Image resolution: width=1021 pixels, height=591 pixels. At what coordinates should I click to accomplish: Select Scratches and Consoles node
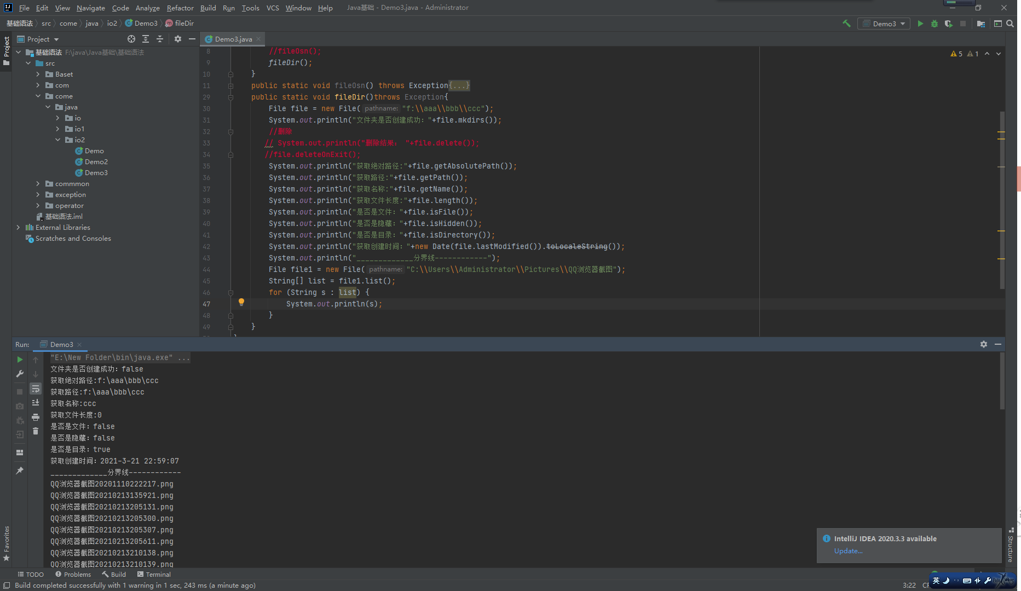73,239
